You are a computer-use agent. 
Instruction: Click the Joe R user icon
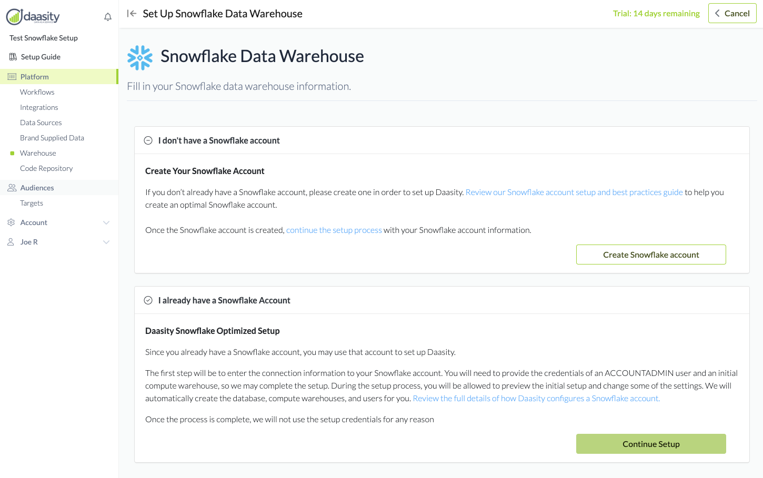(11, 242)
